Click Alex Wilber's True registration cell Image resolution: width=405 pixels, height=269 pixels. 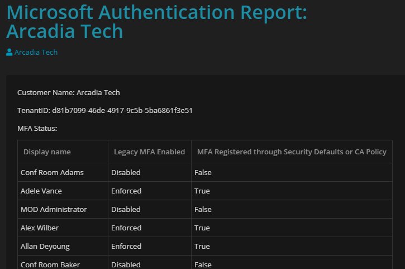[x=202, y=228]
